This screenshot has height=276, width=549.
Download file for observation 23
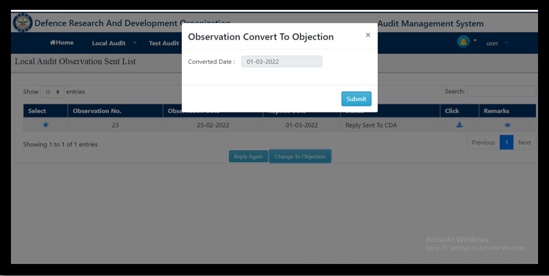coord(459,125)
